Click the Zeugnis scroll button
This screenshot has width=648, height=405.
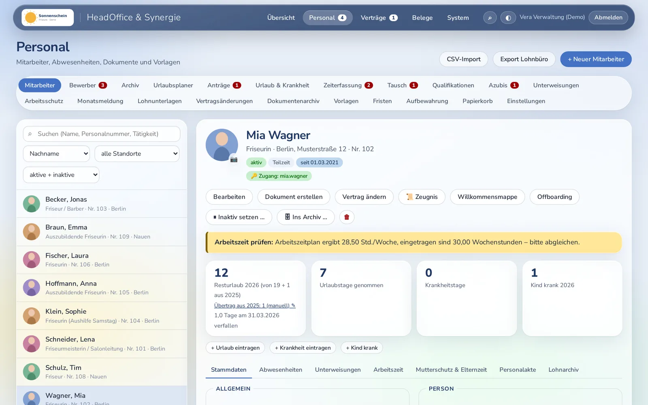pyautogui.click(x=422, y=197)
